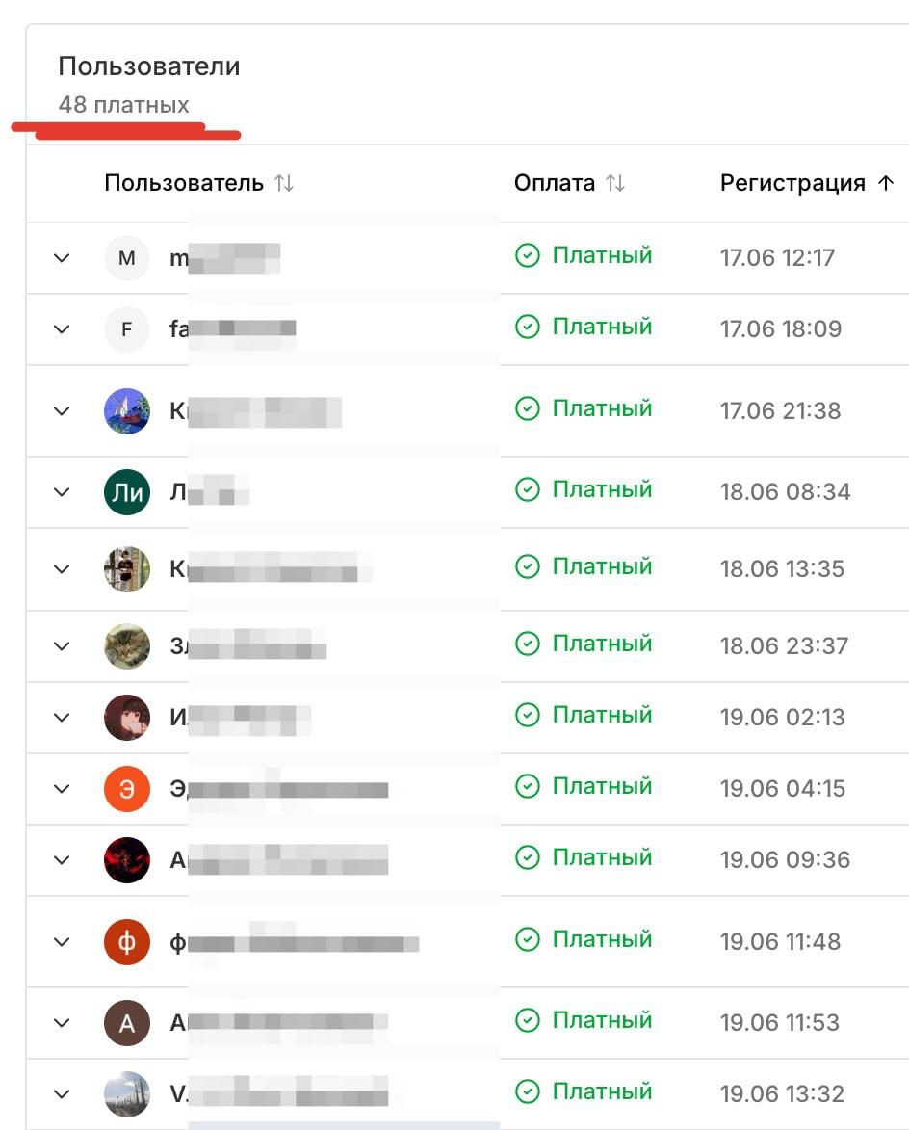Select the dark green "Ли" avatar
The width and height of the screenshot is (909, 1130).
click(x=127, y=492)
